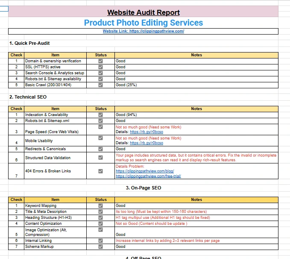This screenshot has width=290, height=259.
Task: Toggle the 404 Errors & Broken Links checkbox
Action: tap(101, 171)
